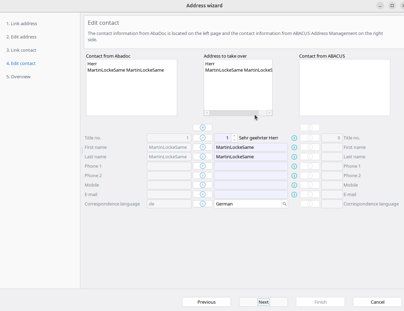Open search icon in German language field

284,204
